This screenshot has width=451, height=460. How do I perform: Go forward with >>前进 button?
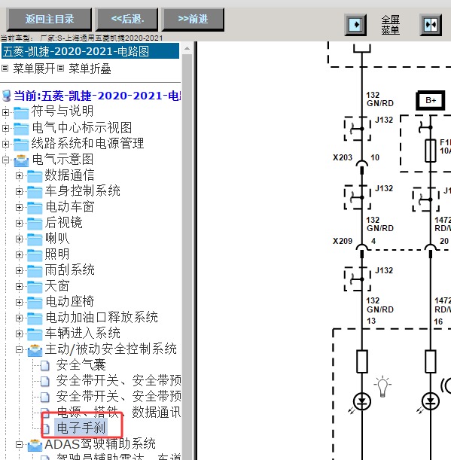click(193, 20)
